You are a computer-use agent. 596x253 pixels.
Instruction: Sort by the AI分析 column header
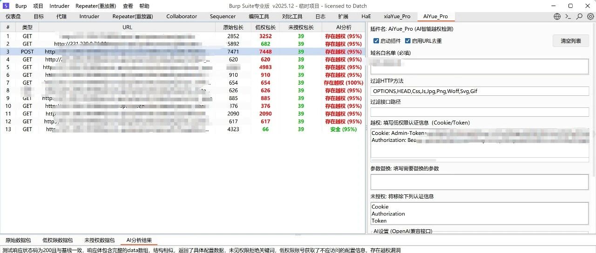point(343,27)
